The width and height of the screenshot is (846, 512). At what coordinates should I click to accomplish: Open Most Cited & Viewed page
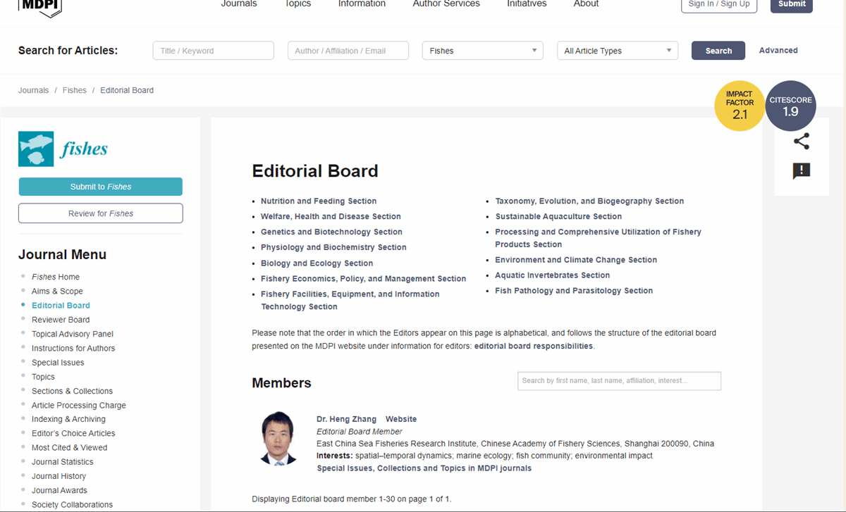(x=70, y=447)
